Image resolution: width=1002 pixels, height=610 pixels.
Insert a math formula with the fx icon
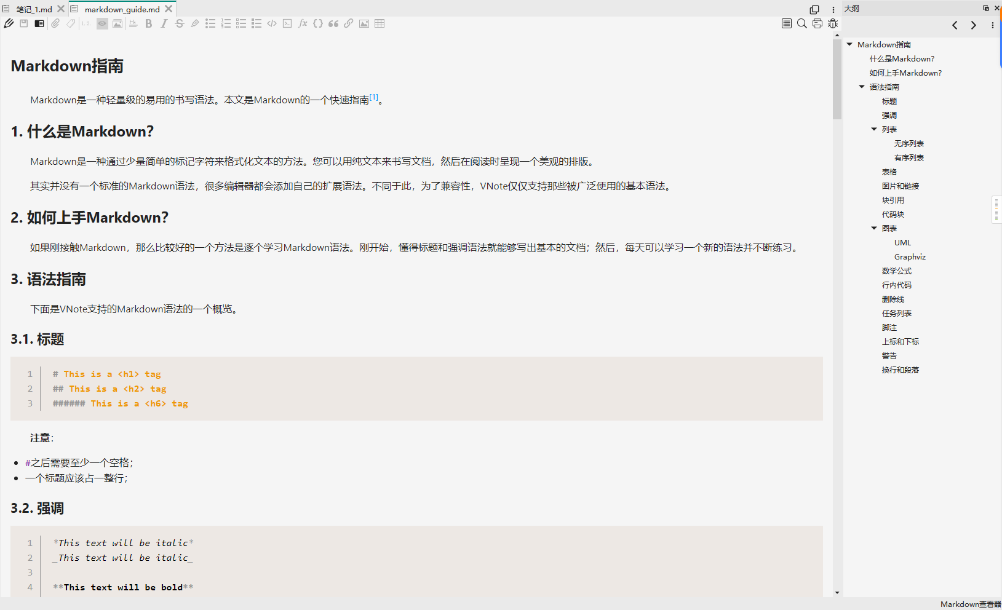(x=303, y=23)
